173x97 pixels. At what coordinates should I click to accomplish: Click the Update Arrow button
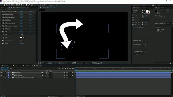tap(138, 54)
